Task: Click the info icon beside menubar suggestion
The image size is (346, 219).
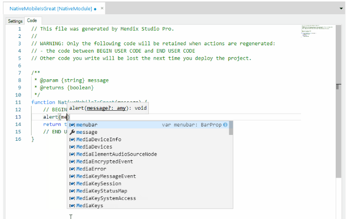Action: pyautogui.click(x=225, y=125)
